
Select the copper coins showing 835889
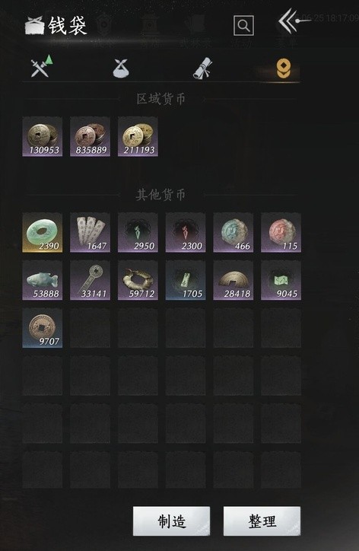click(91, 137)
